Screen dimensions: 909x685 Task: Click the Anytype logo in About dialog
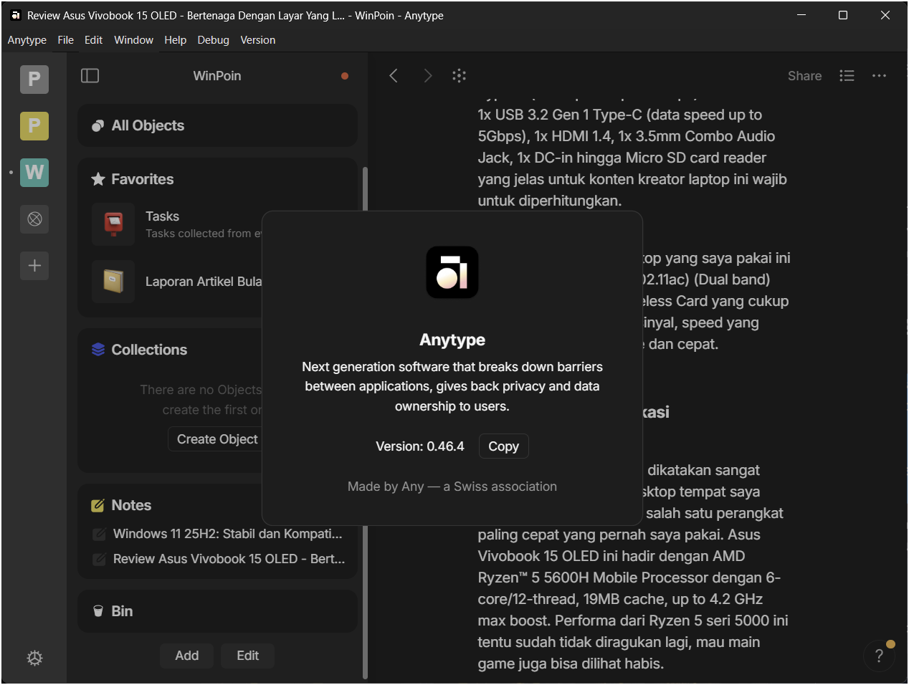[452, 272]
